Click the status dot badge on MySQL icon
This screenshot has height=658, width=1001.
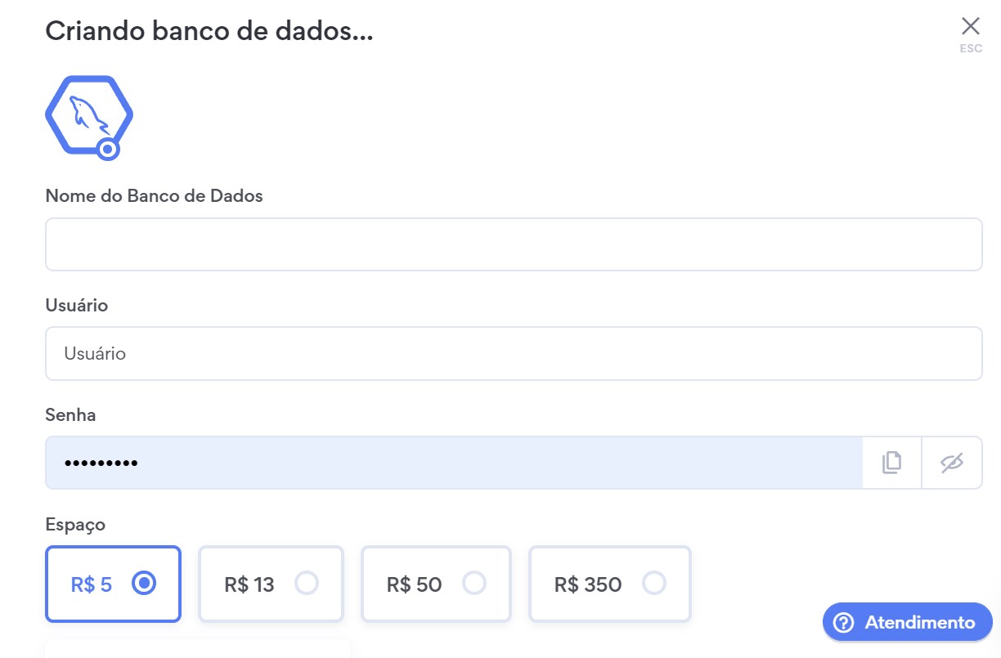point(107,149)
